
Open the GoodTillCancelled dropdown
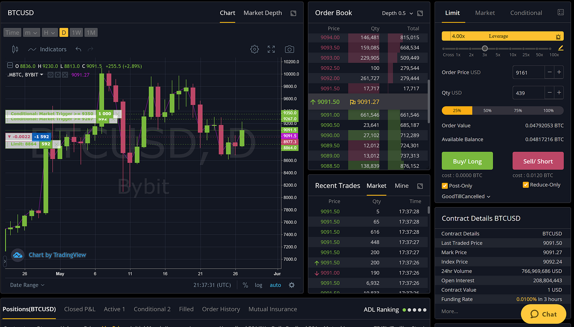(x=466, y=196)
